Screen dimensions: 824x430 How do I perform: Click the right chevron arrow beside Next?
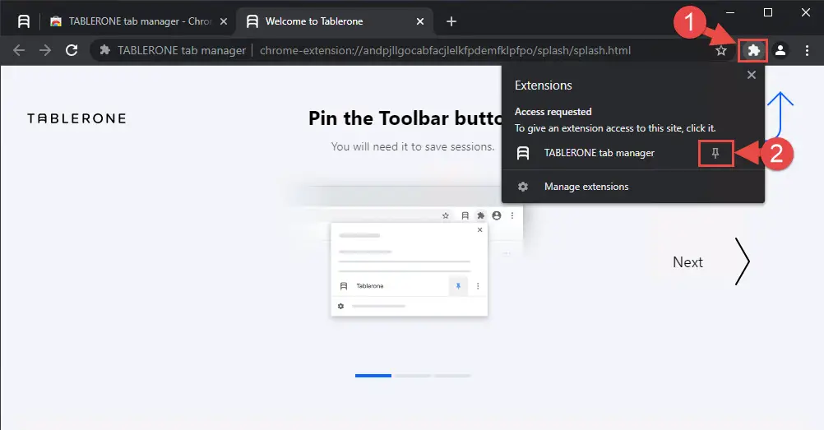[x=742, y=261]
